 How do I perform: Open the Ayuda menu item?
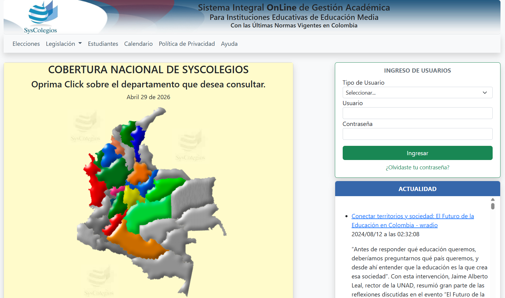[229, 44]
